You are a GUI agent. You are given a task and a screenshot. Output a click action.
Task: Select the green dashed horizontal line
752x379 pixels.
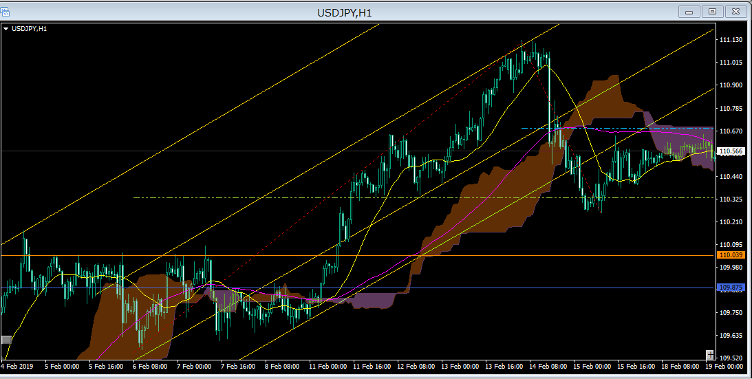coord(424,197)
